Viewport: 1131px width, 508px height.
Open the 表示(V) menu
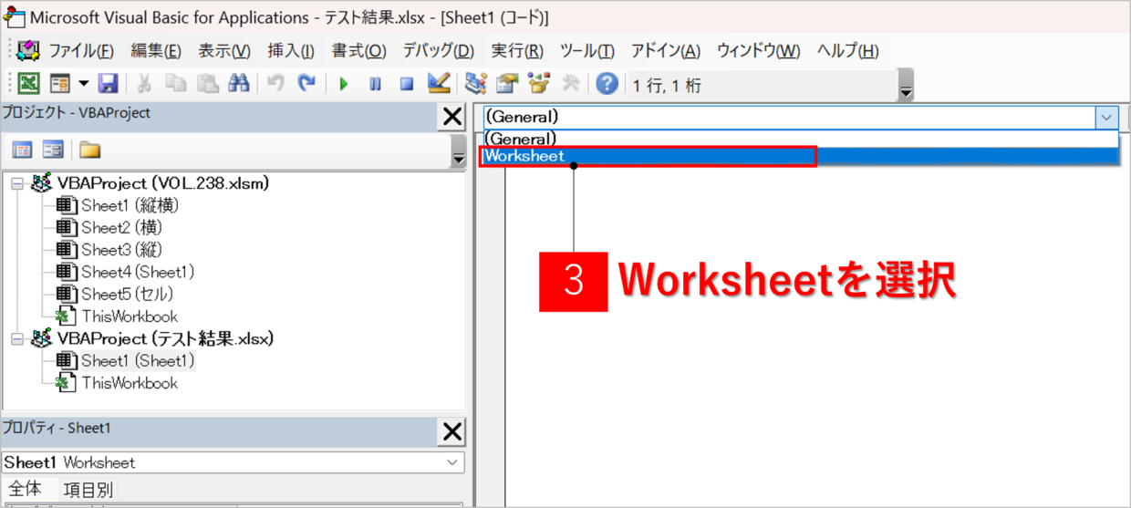click(224, 51)
